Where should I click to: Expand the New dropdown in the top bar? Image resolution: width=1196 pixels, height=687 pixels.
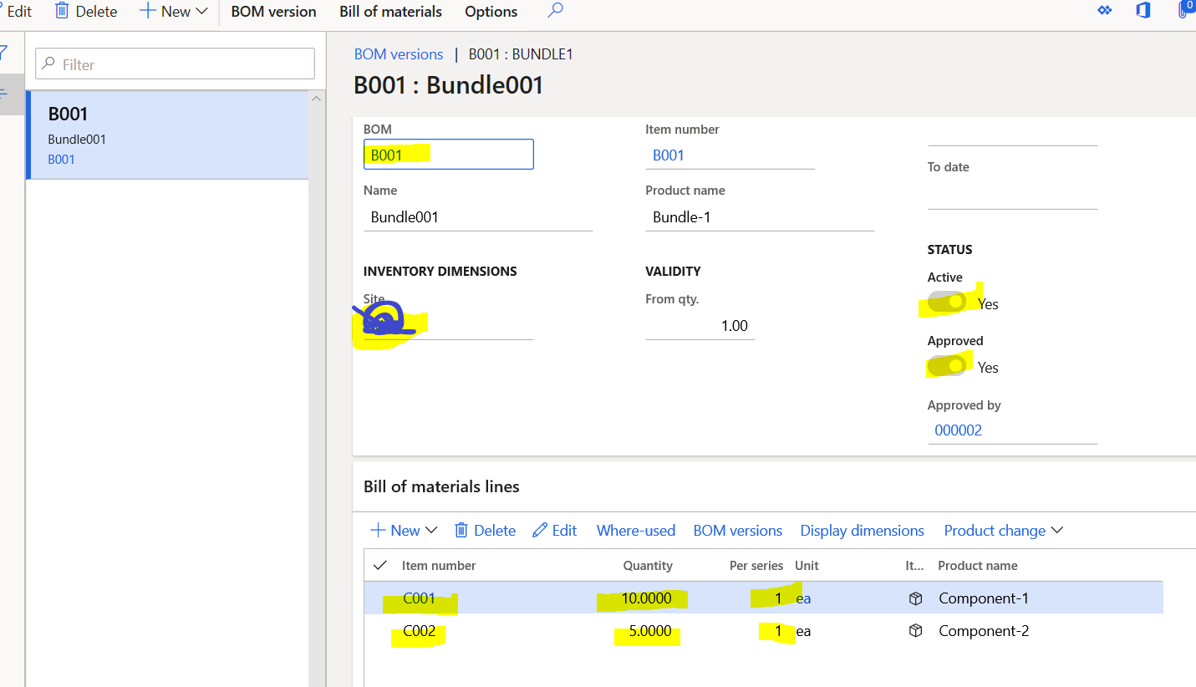(x=201, y=11)
